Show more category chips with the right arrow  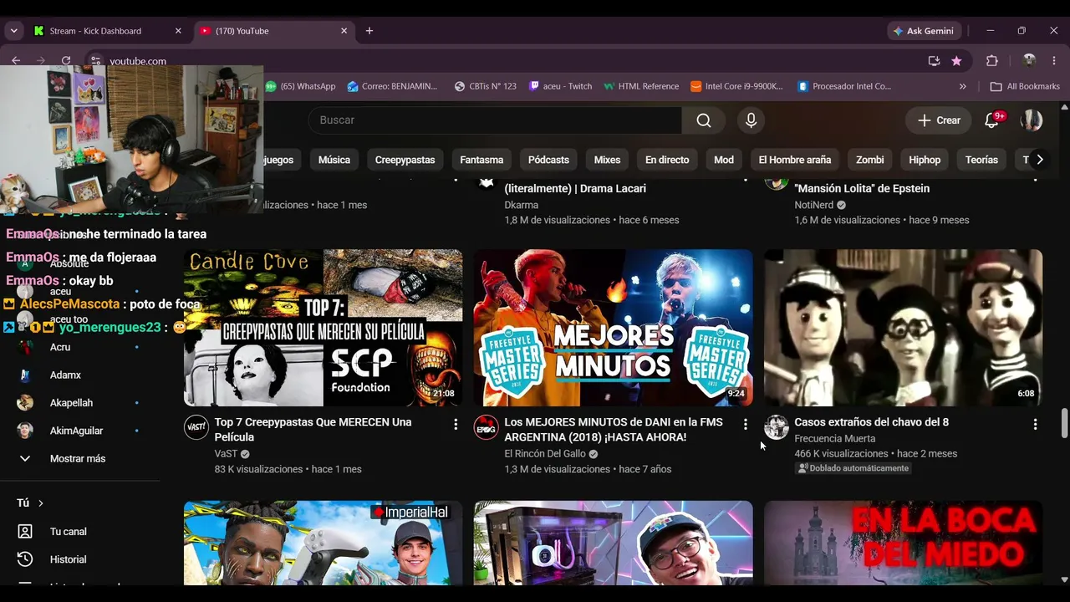1040,160
